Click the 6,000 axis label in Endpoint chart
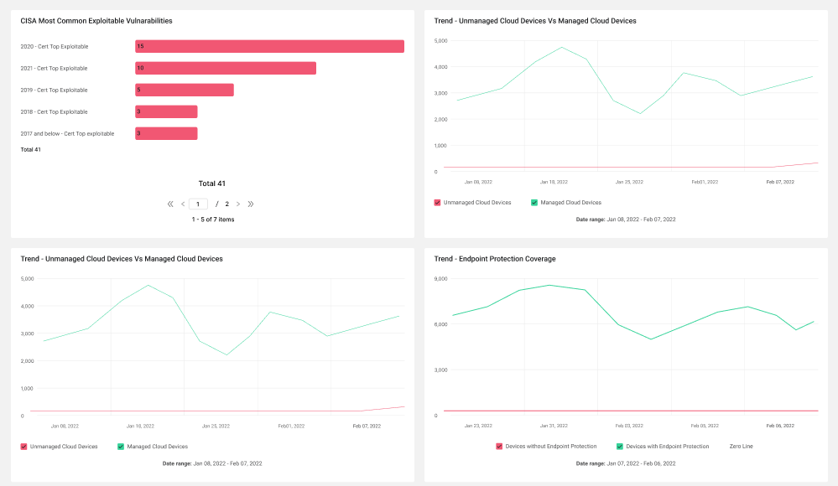 [441, 325]
